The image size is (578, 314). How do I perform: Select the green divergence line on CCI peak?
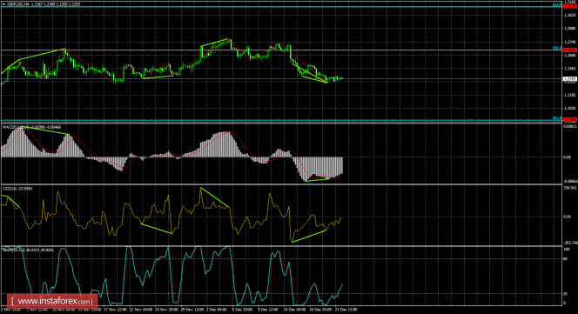(x=214, y=197)
